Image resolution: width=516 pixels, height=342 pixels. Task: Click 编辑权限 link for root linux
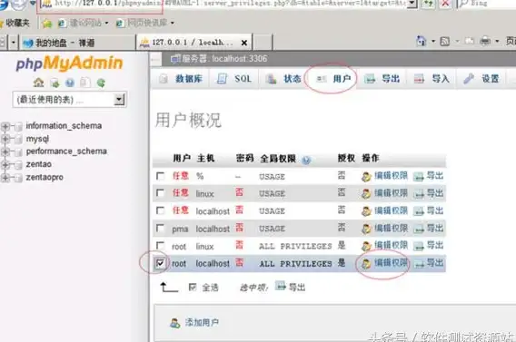391,246
